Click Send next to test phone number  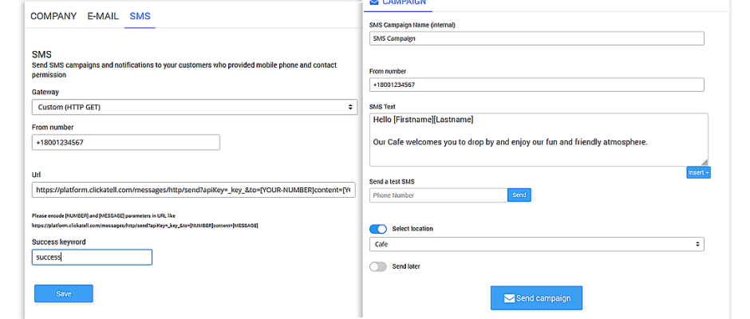[x=519, y=195]
